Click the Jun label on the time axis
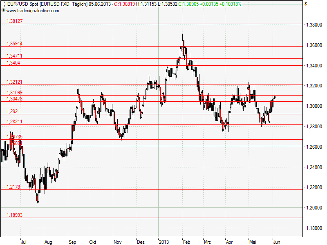This screenshot has height=245, width=327. [x=278, y=241]
